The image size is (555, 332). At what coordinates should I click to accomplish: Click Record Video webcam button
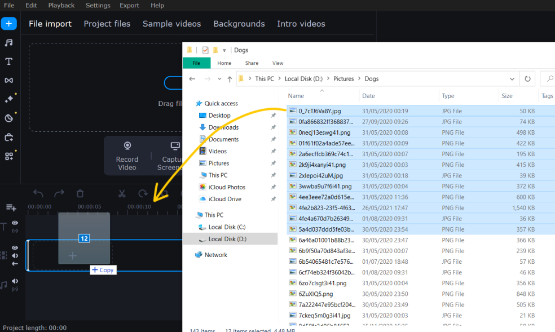point(127,156)
